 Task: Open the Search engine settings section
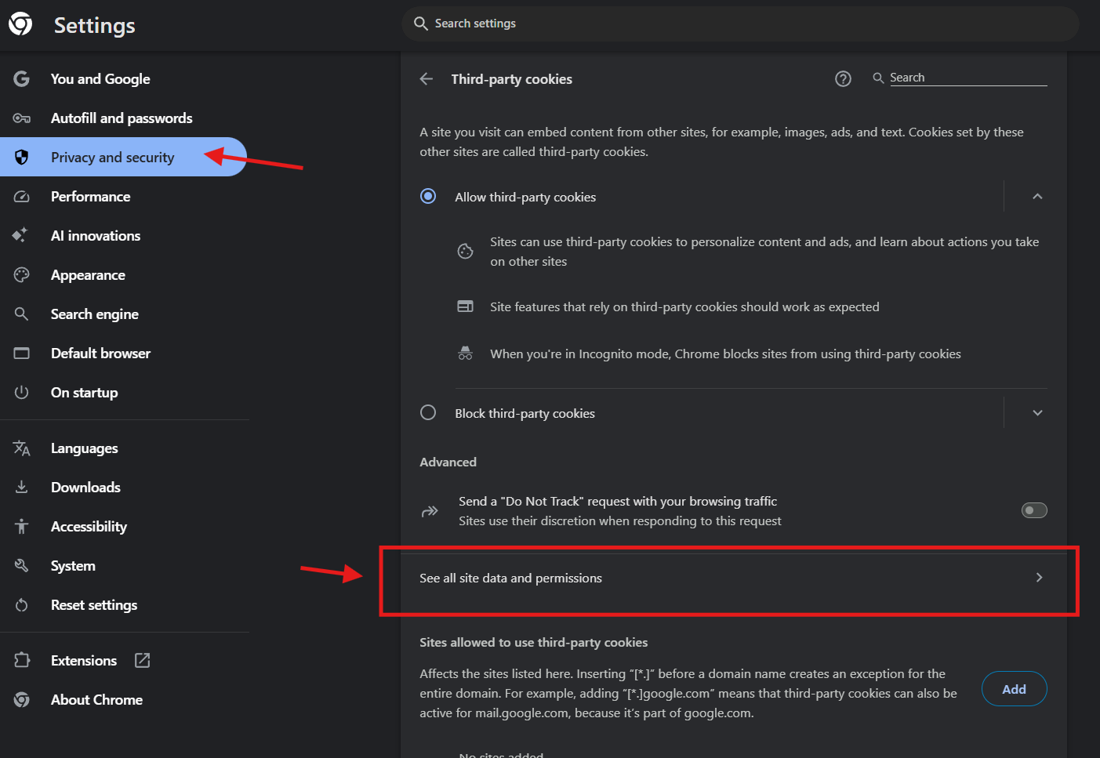coord(94,314)
